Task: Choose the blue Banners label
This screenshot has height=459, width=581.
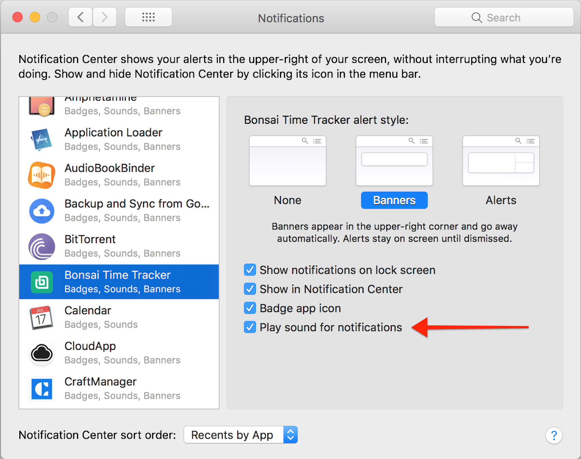Action: click(394, 200)
